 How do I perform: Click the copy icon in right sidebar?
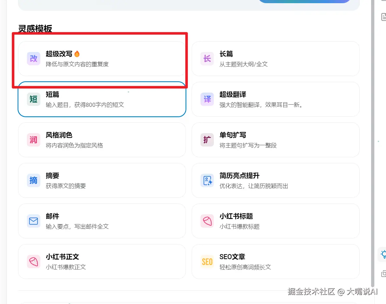383,273
